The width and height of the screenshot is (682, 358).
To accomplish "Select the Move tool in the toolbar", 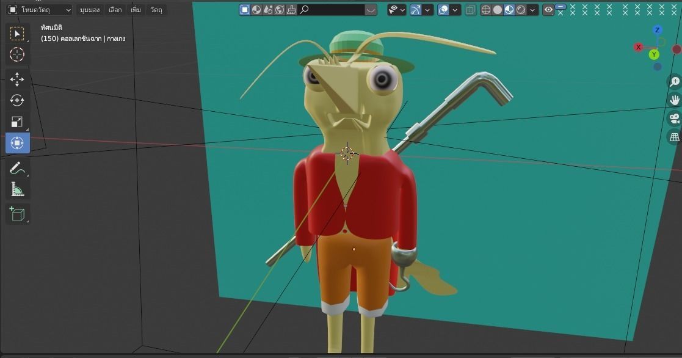I will [17, 79].
